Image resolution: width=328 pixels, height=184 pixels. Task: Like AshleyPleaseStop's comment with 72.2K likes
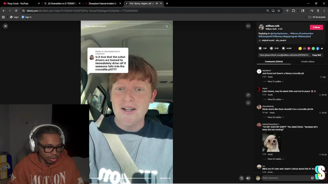(x=320, y=155)
